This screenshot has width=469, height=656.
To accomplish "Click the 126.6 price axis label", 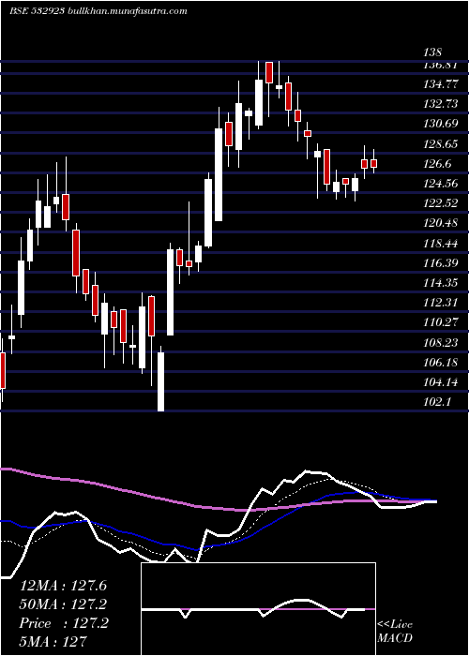I will point(438,164).
